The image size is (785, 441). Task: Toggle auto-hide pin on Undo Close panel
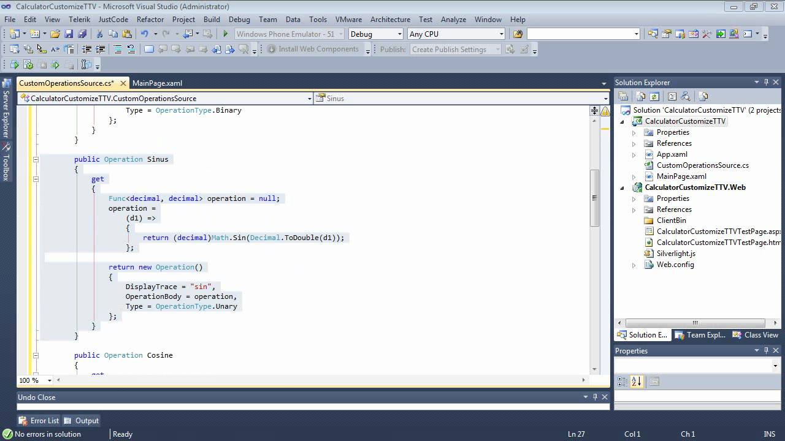tap(595, 397)
